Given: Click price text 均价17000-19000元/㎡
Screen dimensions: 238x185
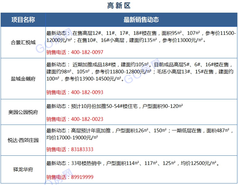Looking at the screenshot, I should 72,138.
